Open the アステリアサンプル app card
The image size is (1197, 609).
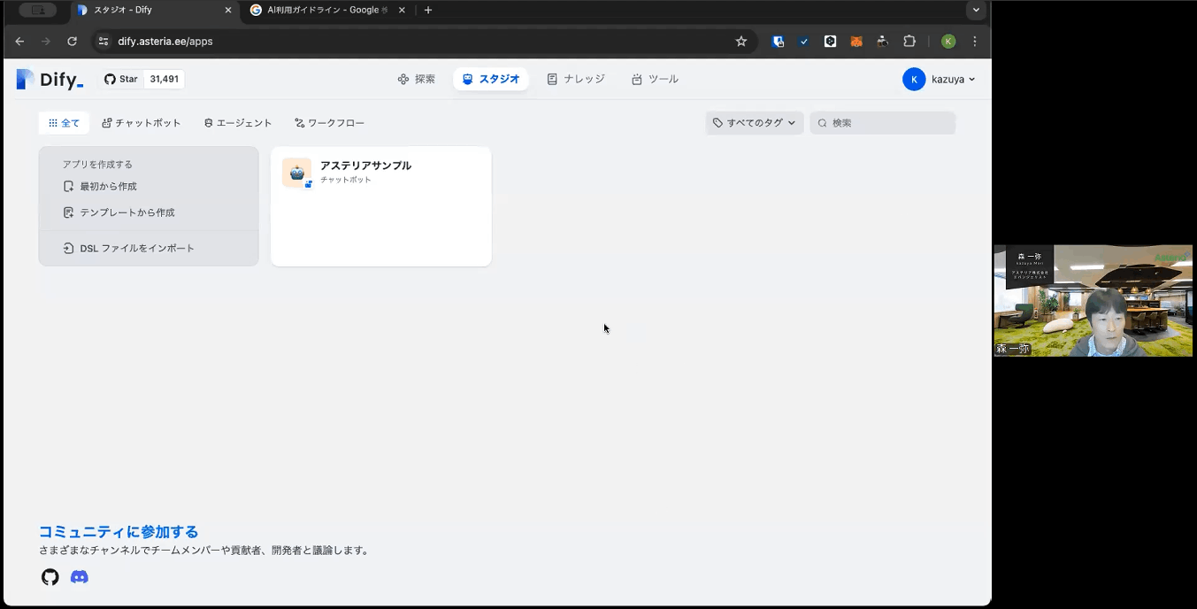coord(381,206)
